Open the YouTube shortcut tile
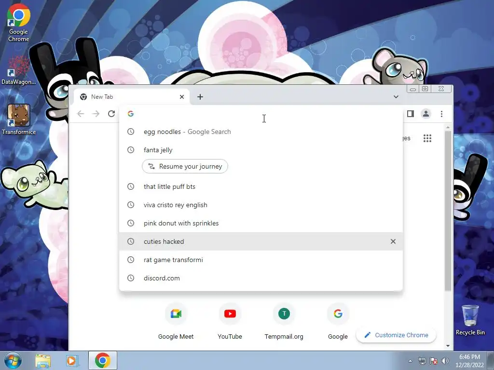Image resolution: width=494 pixels, height=370 pixels. pyautogui.click(x=230, y=321)
